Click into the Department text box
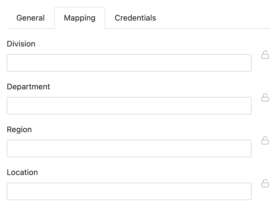The height and width of the screenshot is (208, 277). point(129,106)
